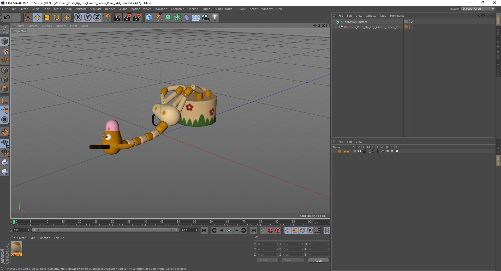This screenshot has height=271, width=501.
Task: Play the animation forward
Action: click(229, 230)
